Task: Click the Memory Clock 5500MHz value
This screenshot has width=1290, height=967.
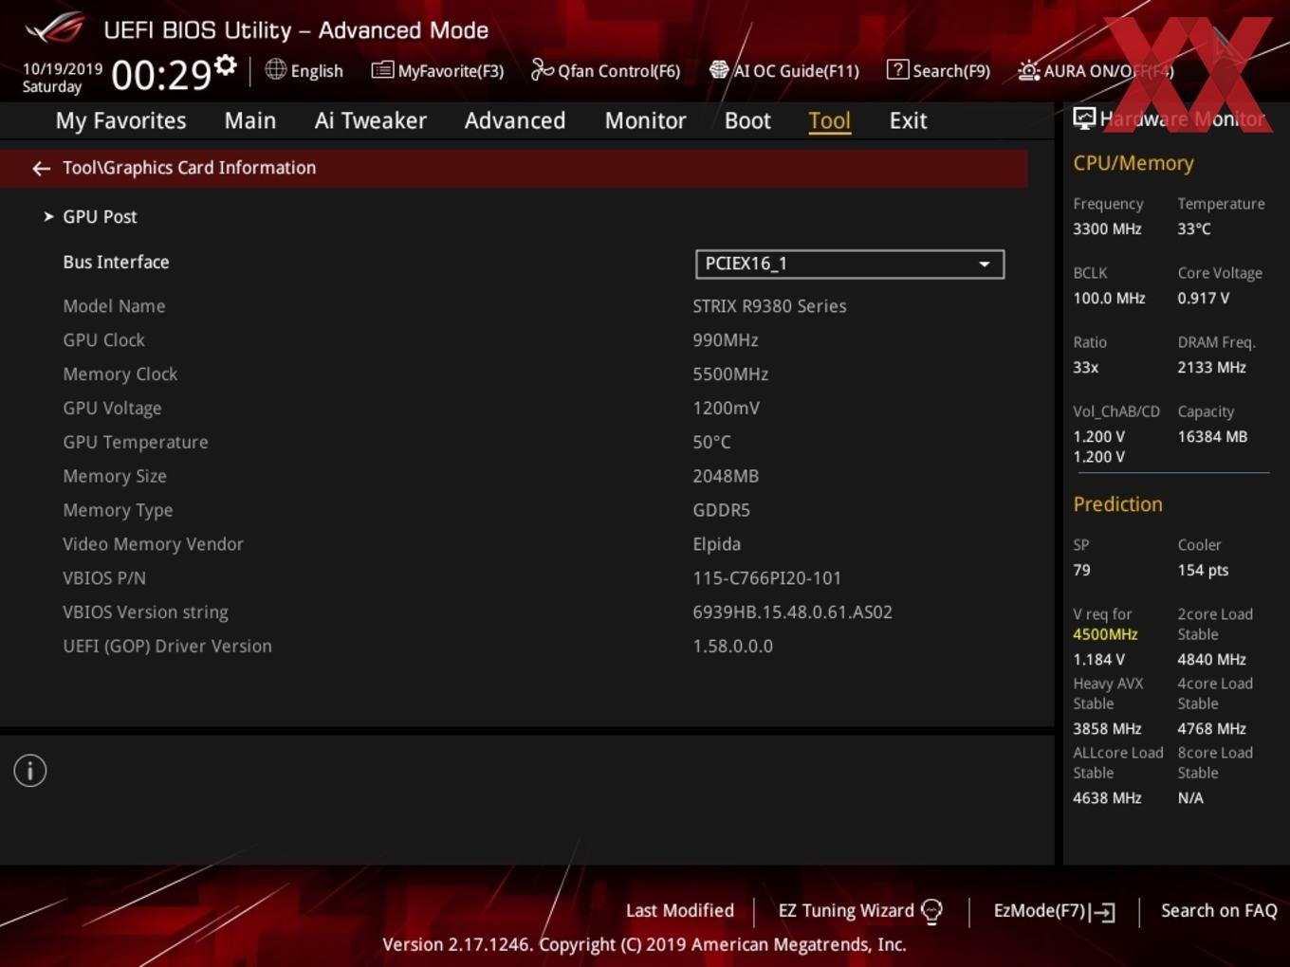Action: [x=730, y=374]
